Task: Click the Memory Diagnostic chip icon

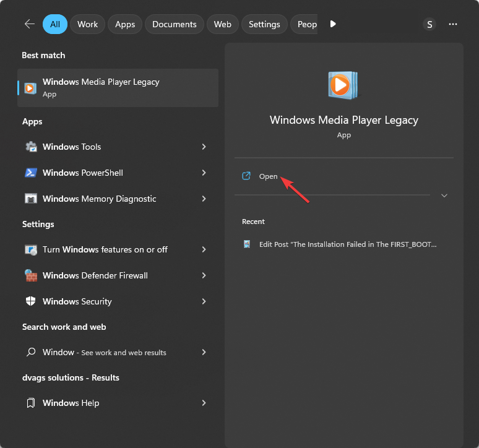Action: point(31,199)
